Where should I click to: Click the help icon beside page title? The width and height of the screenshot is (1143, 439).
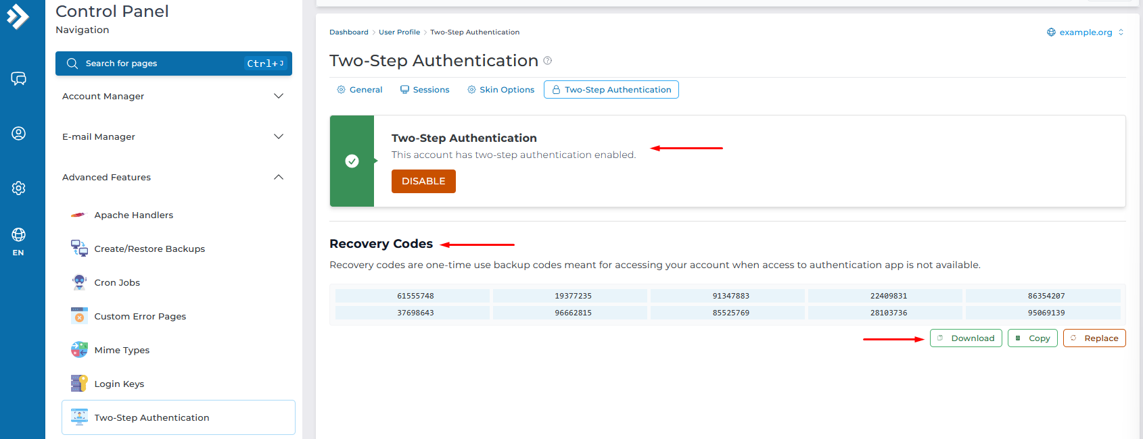[x=548, y=61]
